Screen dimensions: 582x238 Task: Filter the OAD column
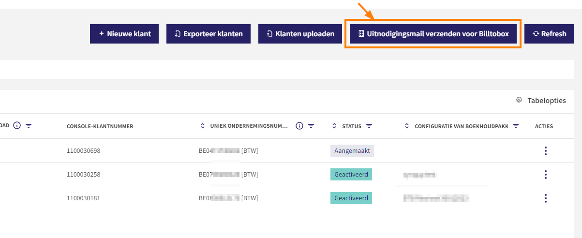[x=29, y=126]
